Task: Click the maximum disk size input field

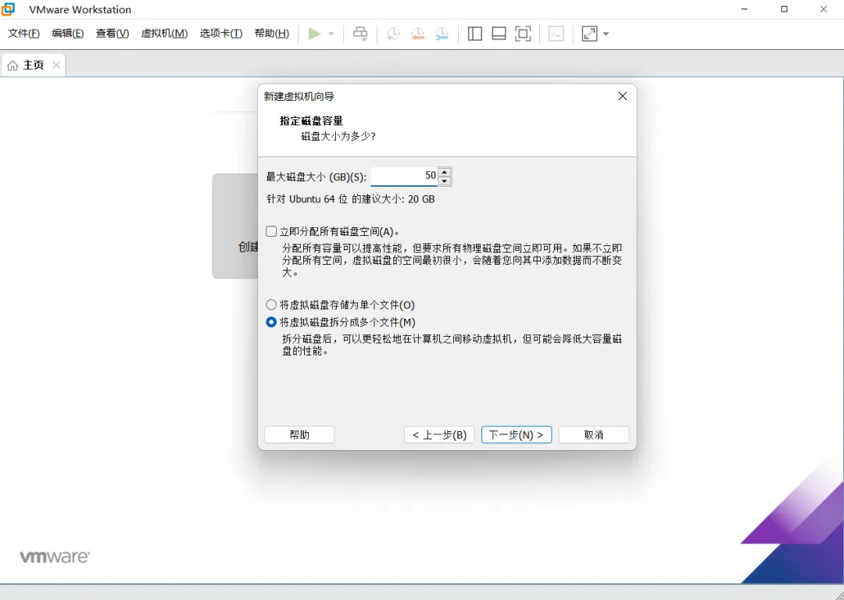Action: pos(404,176)
